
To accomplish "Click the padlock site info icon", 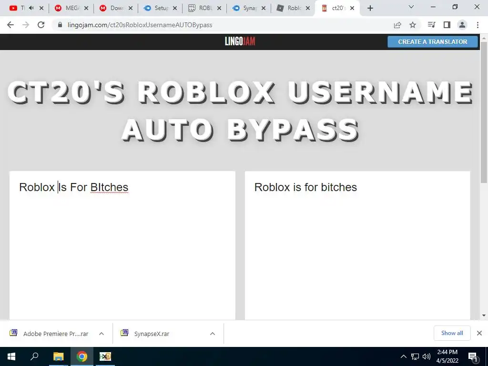I will [x=60, y=25].
